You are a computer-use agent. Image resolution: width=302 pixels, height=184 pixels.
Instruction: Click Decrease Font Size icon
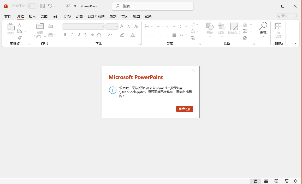[x=129, y=26]
